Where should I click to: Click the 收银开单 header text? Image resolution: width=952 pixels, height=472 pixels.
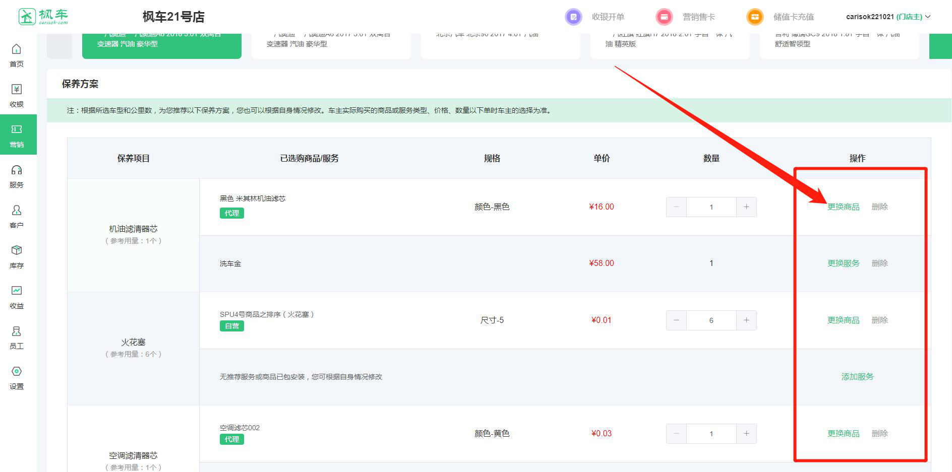coord(608,17)
